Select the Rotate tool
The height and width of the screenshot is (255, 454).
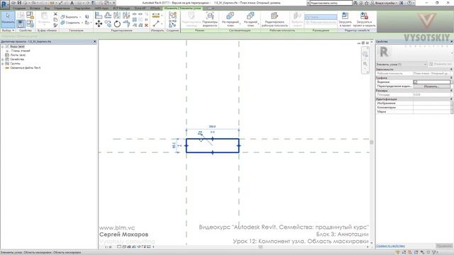[117, 23]
